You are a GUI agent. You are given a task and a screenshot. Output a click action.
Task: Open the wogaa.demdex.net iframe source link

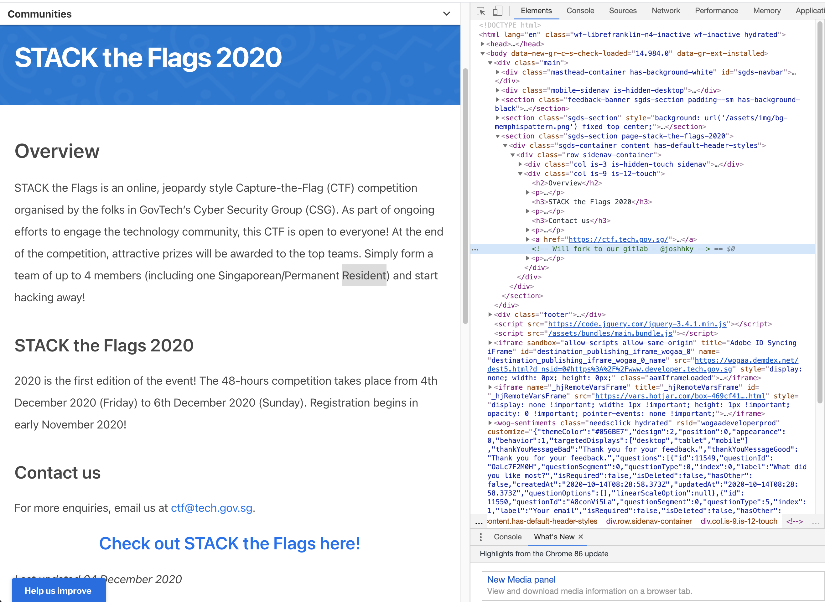point(643,365)
